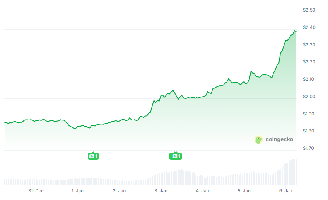328x200 pixels.
Task: Open the news marker near 1 Jan
Action: point(93,156)
